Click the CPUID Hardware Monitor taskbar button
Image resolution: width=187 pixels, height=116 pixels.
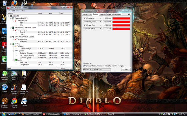tap(52, 114)
